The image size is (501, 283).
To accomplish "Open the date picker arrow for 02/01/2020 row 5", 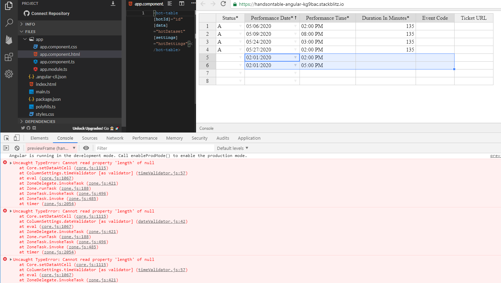I will (295, 58).
